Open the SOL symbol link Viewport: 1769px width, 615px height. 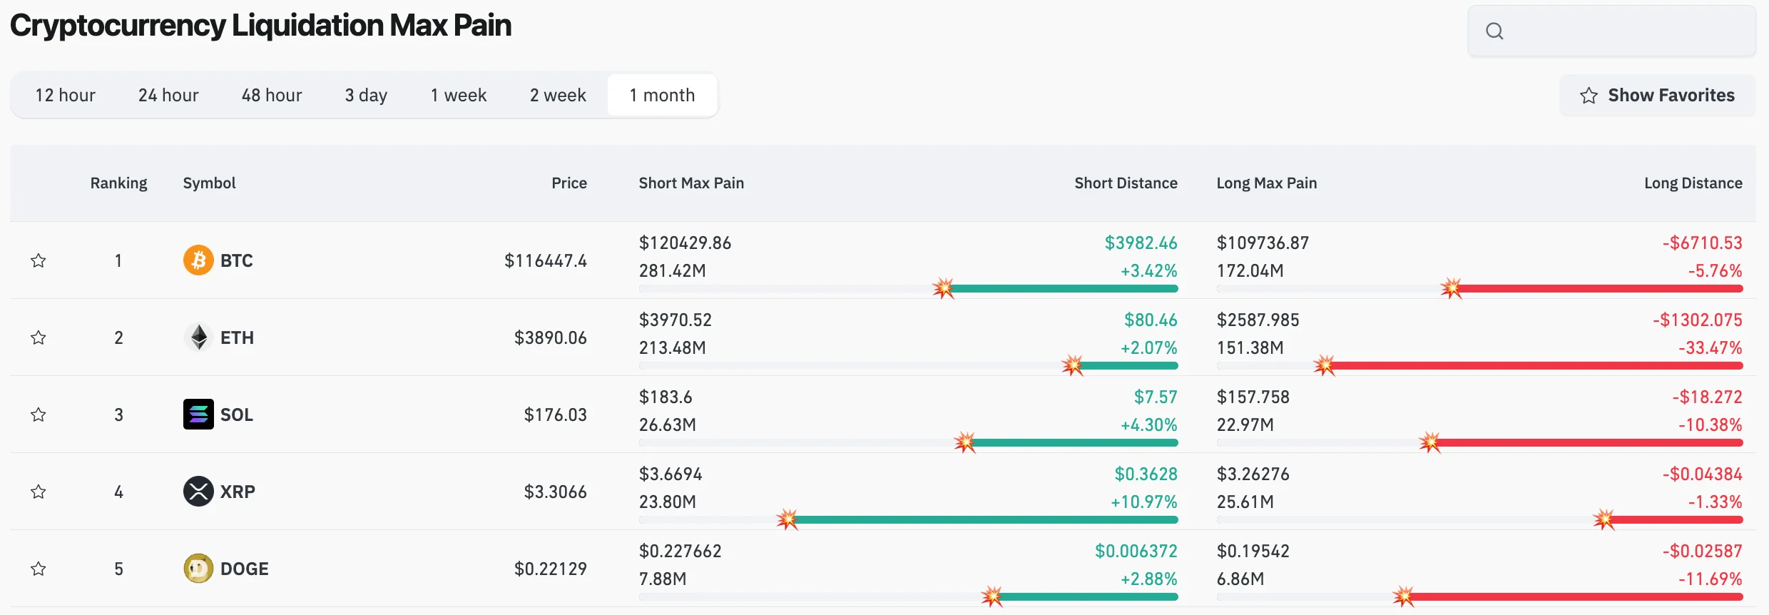[236, 415]
